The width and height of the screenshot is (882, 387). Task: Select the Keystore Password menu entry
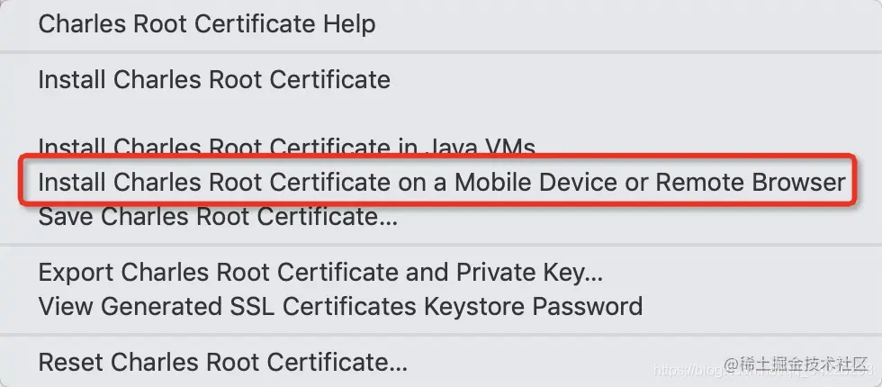pos(340,306)
